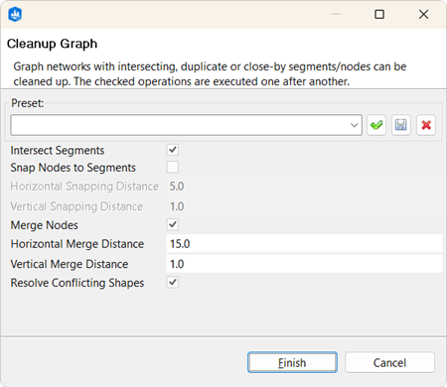Save preset using the floppy disk icon
447x387 pixels.
[401, 125]
